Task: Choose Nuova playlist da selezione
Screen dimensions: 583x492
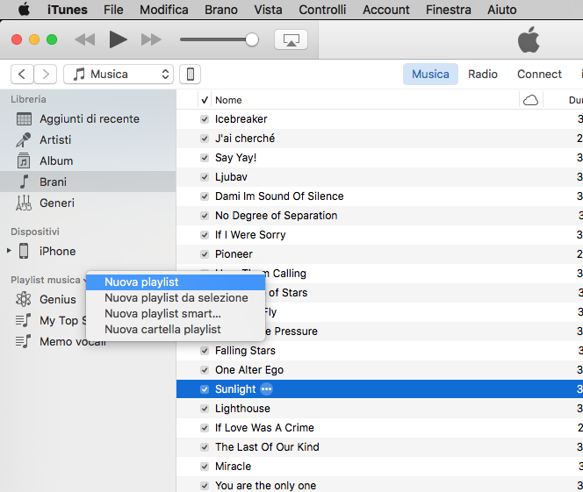Action: [176, 298]
